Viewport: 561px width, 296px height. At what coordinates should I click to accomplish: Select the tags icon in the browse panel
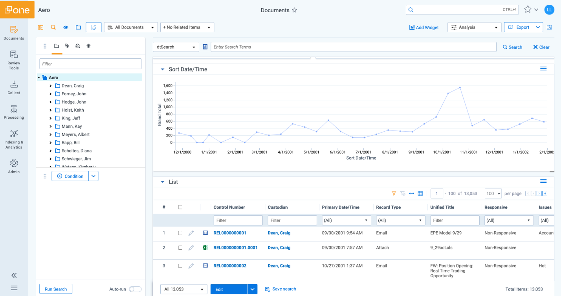(x=67, y=46)
